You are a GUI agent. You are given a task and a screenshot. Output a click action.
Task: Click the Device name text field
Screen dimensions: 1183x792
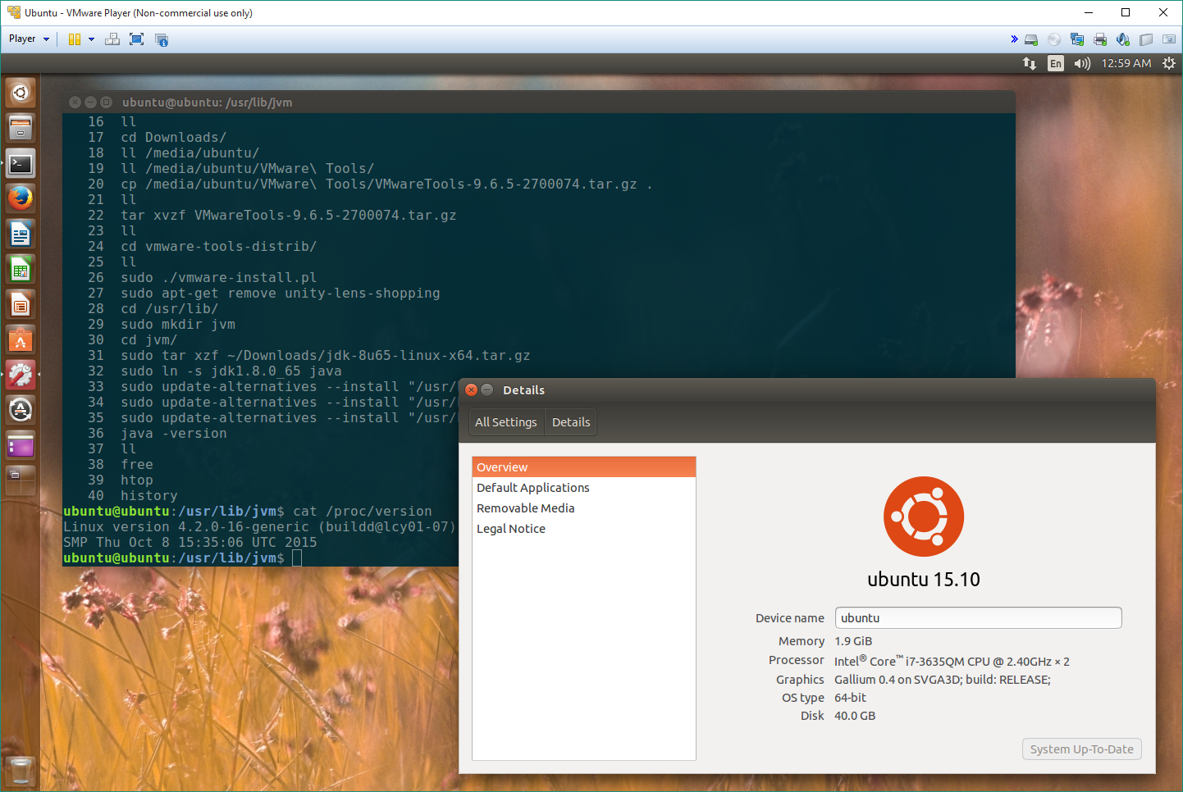978,618
